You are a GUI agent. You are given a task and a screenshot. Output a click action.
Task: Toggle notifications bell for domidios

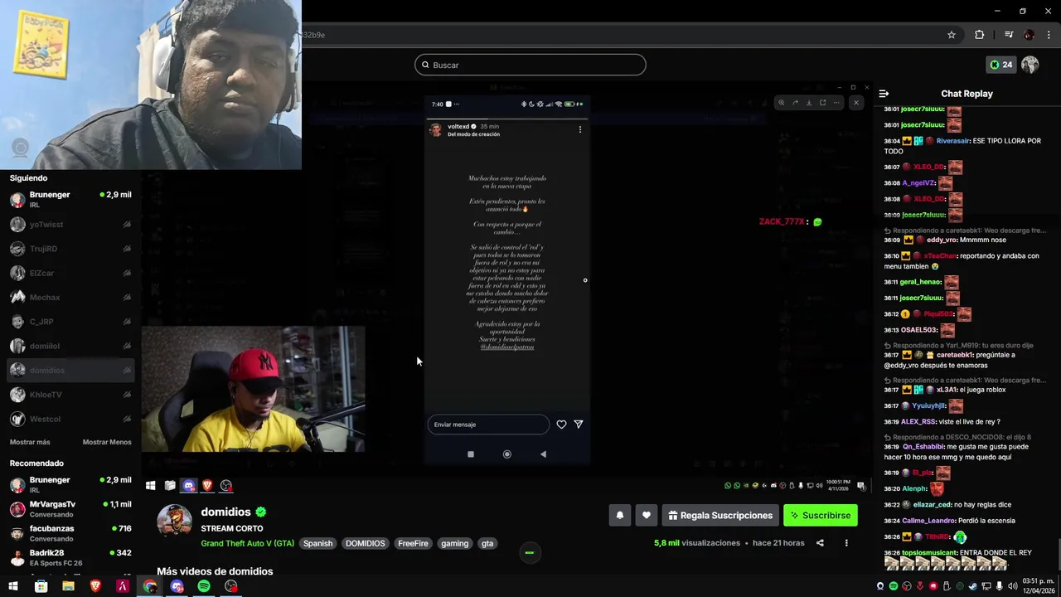point(619,515)
